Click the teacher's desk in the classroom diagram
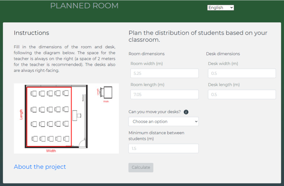284x186 pixels. (77, 116)
